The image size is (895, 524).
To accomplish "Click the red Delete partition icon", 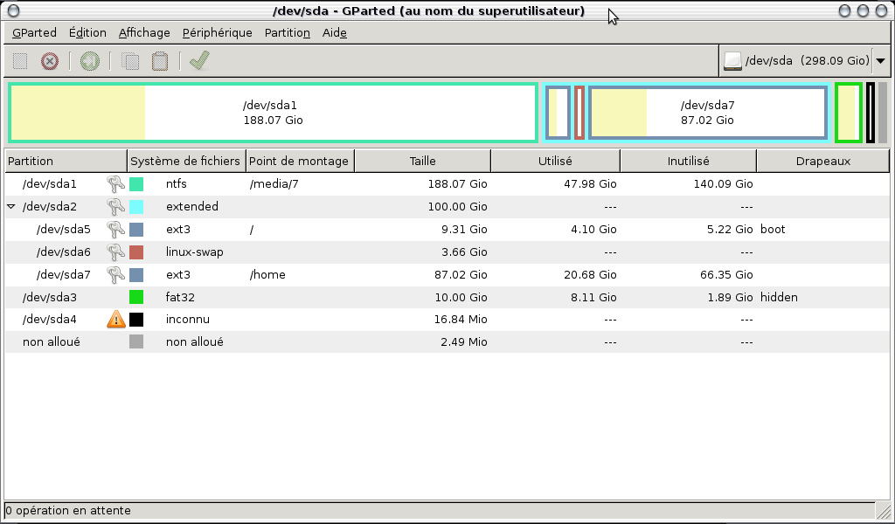I will pos(50,61).
